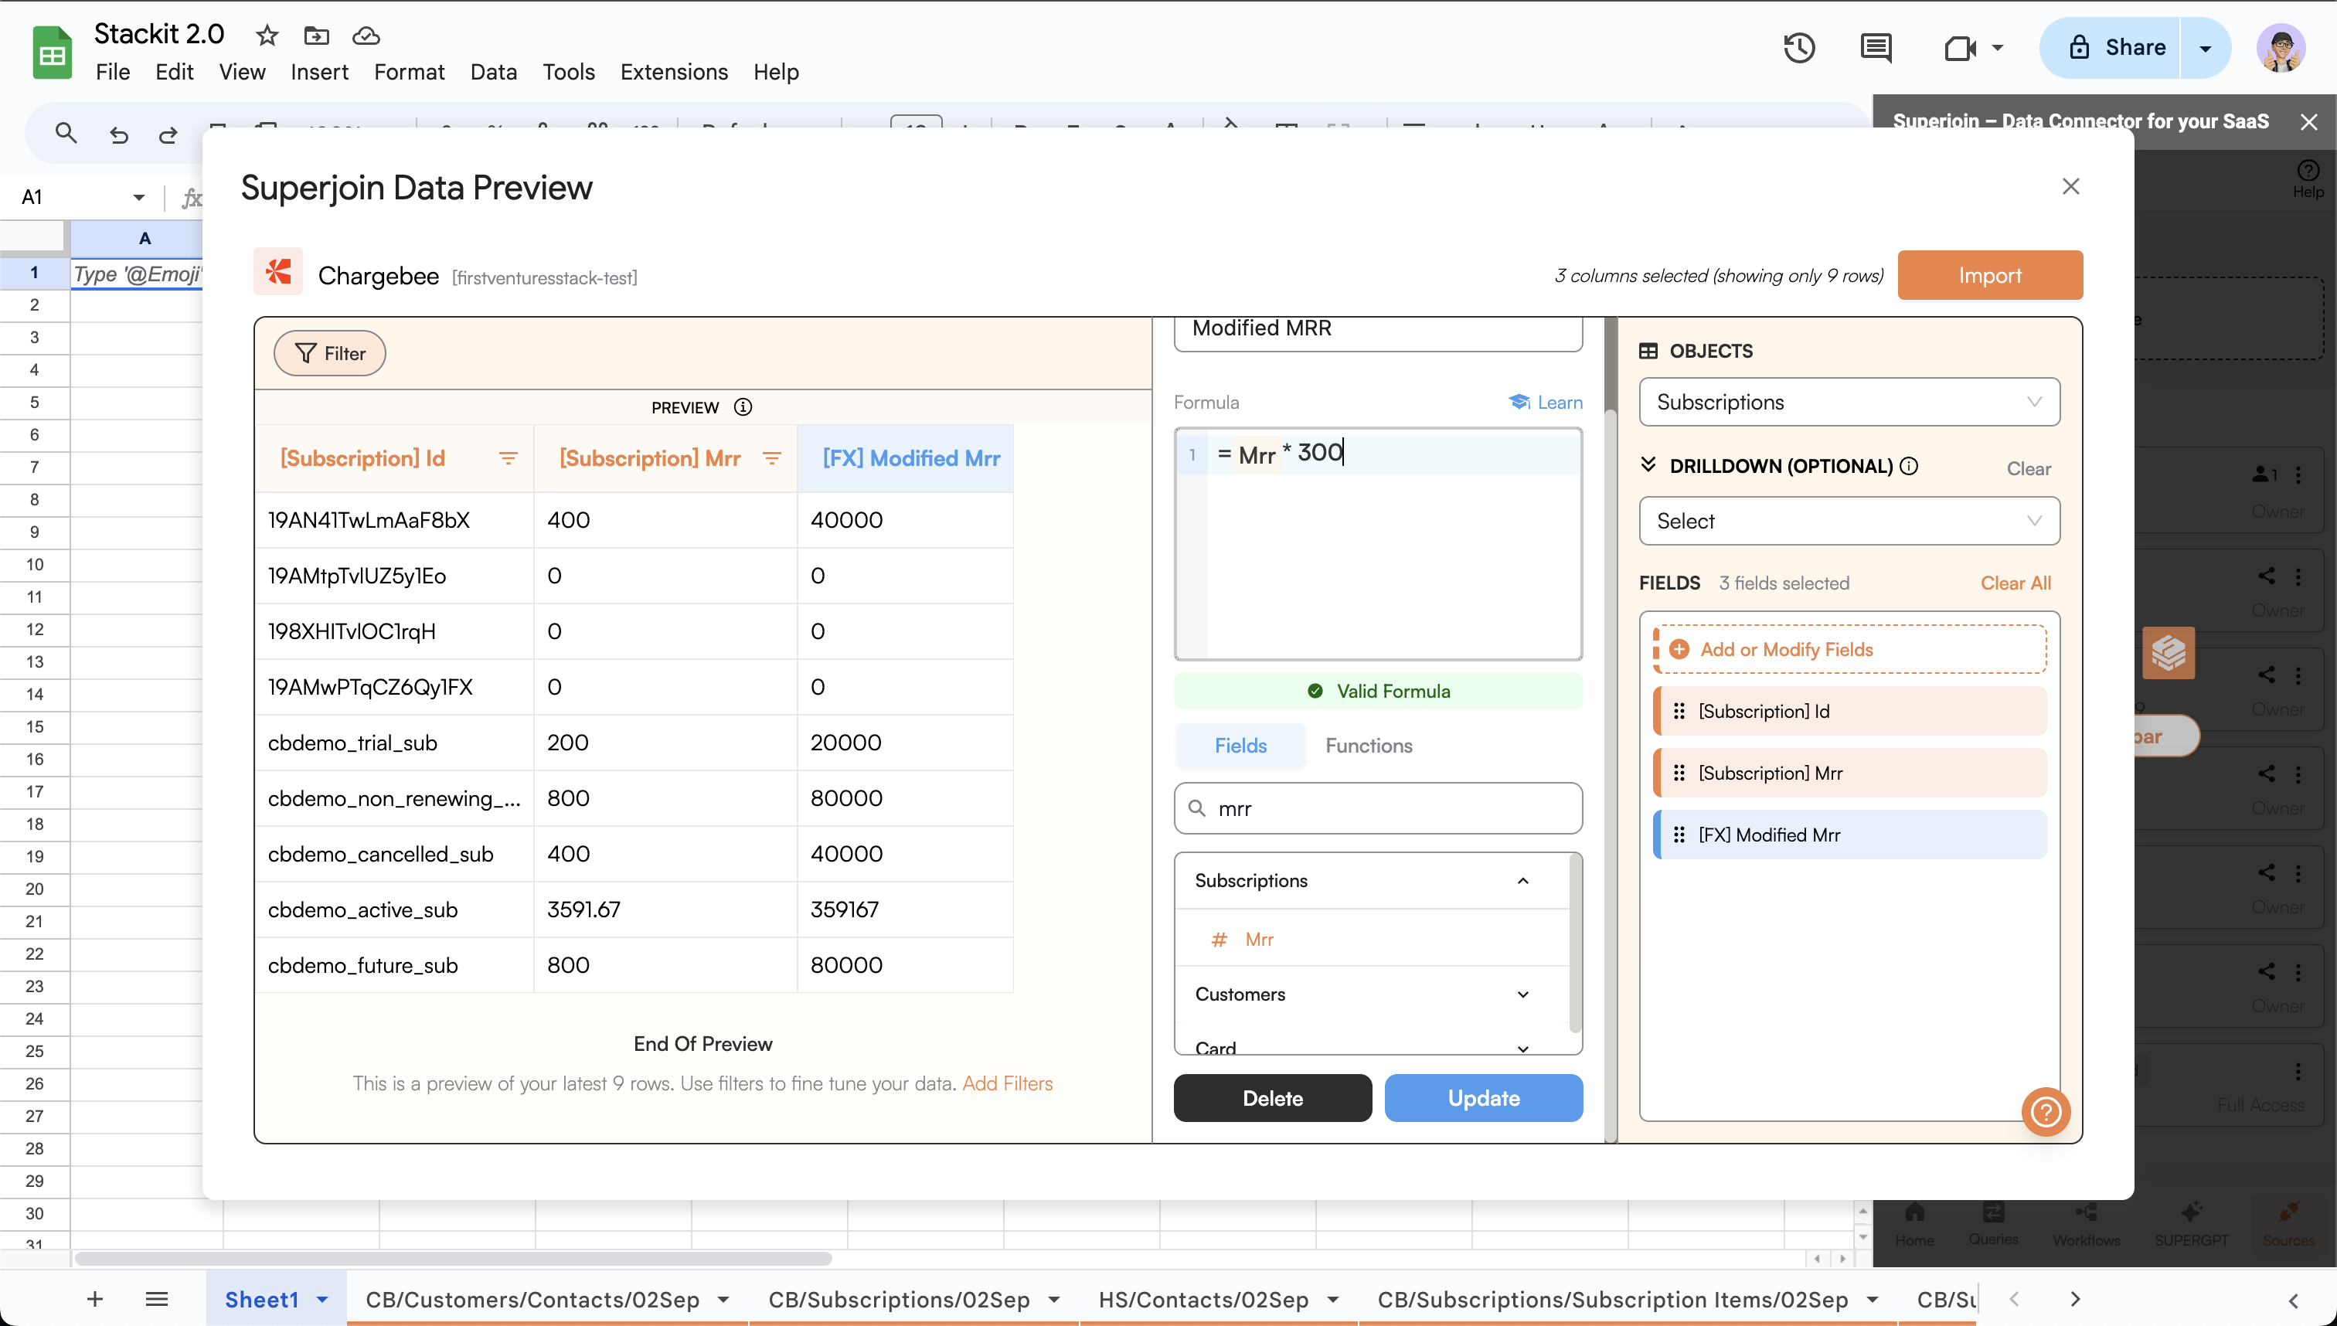
Task: Click the orange help circle icon
Action: point(2046,1111)
